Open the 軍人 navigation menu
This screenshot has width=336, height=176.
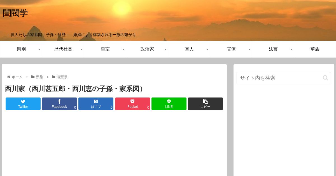[x=189, y=49]
